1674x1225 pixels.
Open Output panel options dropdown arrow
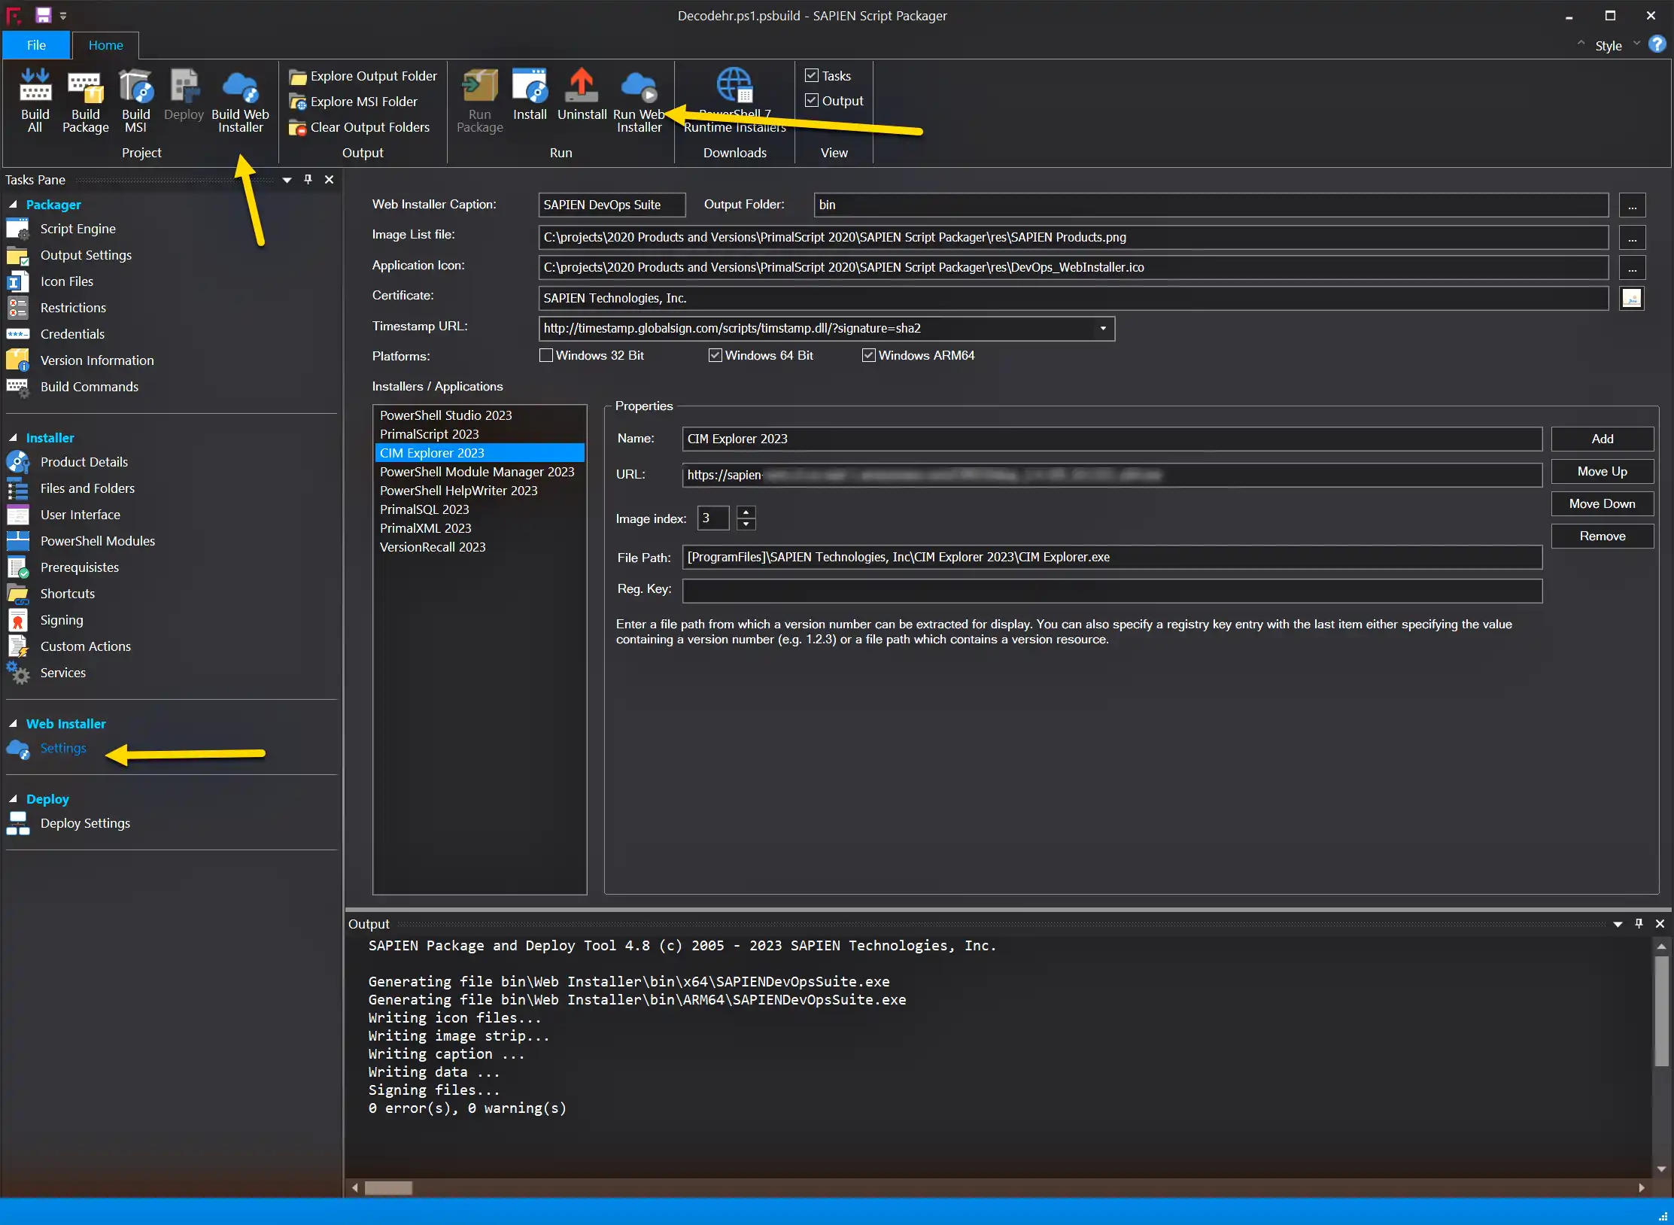coord(1618,924)
